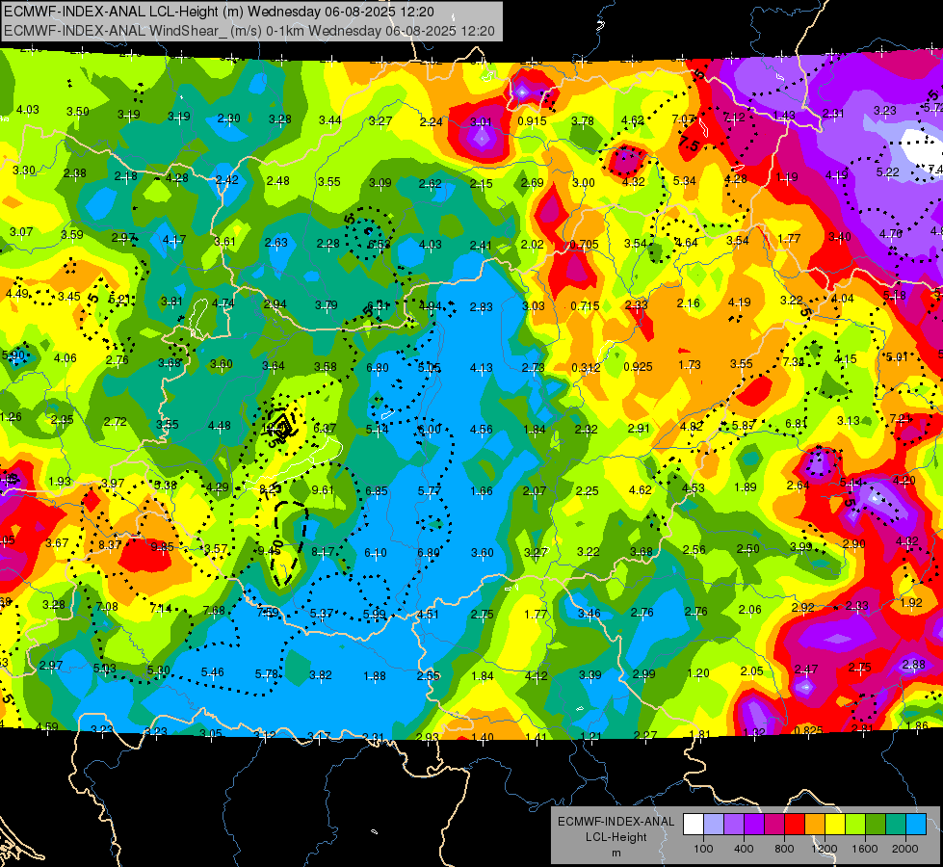Click the wind shear value '8.37'
943x867 pixels.
(x=110, y=544)
